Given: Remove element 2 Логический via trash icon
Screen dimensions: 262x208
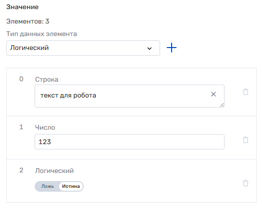Looking at the screenshot, I should (x=246, y=183).
